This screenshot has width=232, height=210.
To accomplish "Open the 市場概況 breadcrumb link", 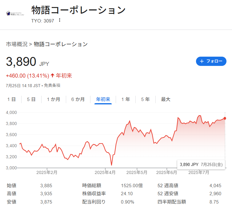I will pyautogui.click(x=17, y=44).
